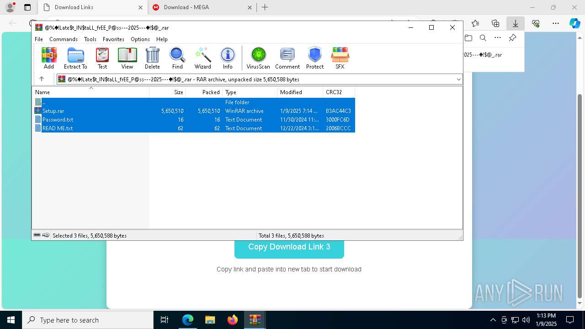This screenshot has width=585, height=329.
Task: Sort file list by Packed column
Action: (x=204, y=92)
